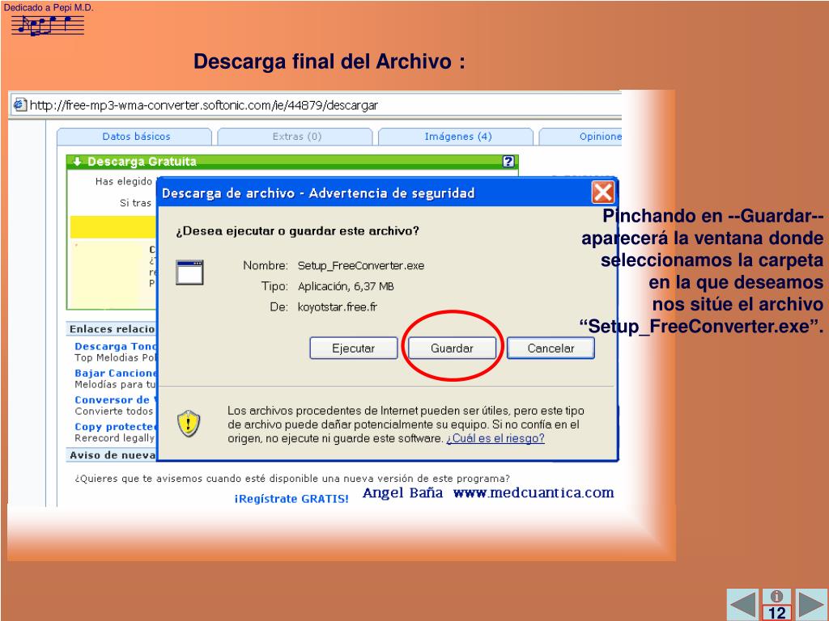Open the Extras (0) tab
Image resolution: width=829 pixels, height=621 pixels.
tap(296, 137)
